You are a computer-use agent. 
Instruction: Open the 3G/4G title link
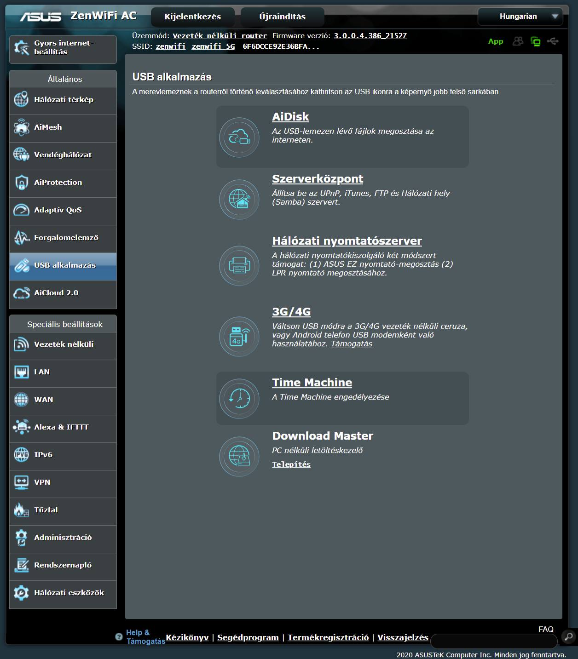(291, 312)
